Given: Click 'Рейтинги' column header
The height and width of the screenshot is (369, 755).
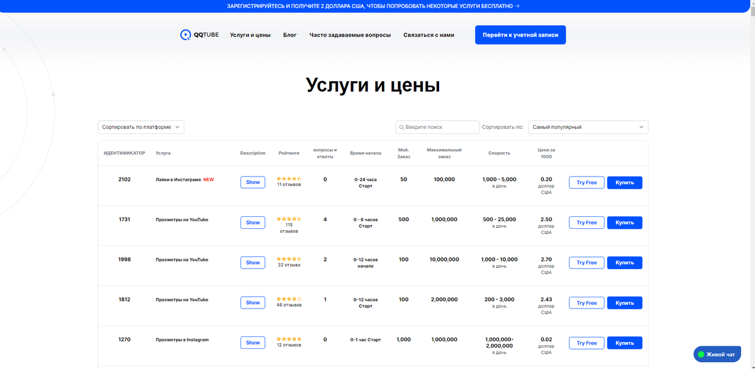Looking at the screenshot, I should (289, 153).
